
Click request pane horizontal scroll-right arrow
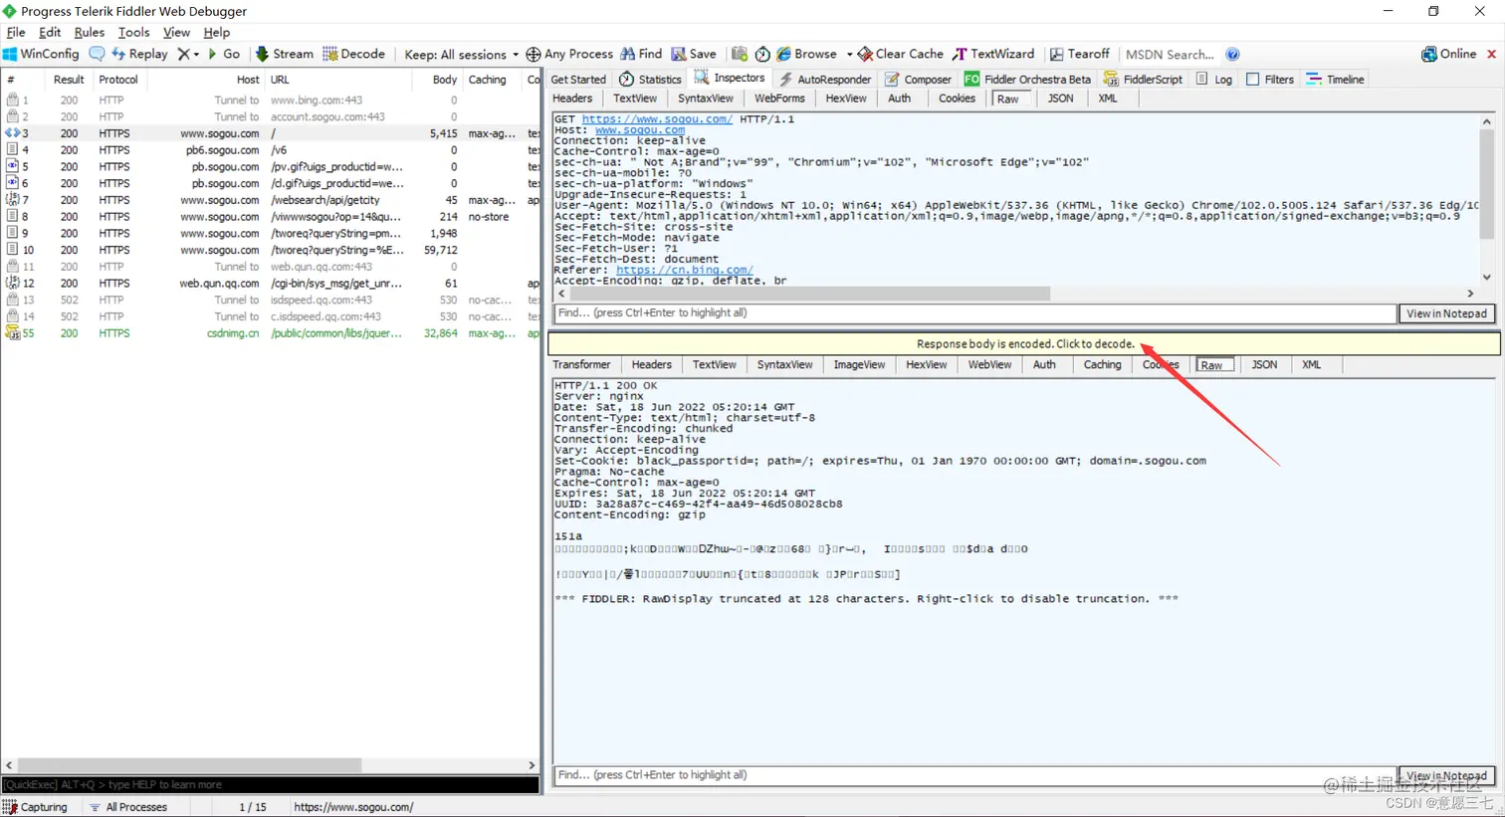coord(1470,294)
